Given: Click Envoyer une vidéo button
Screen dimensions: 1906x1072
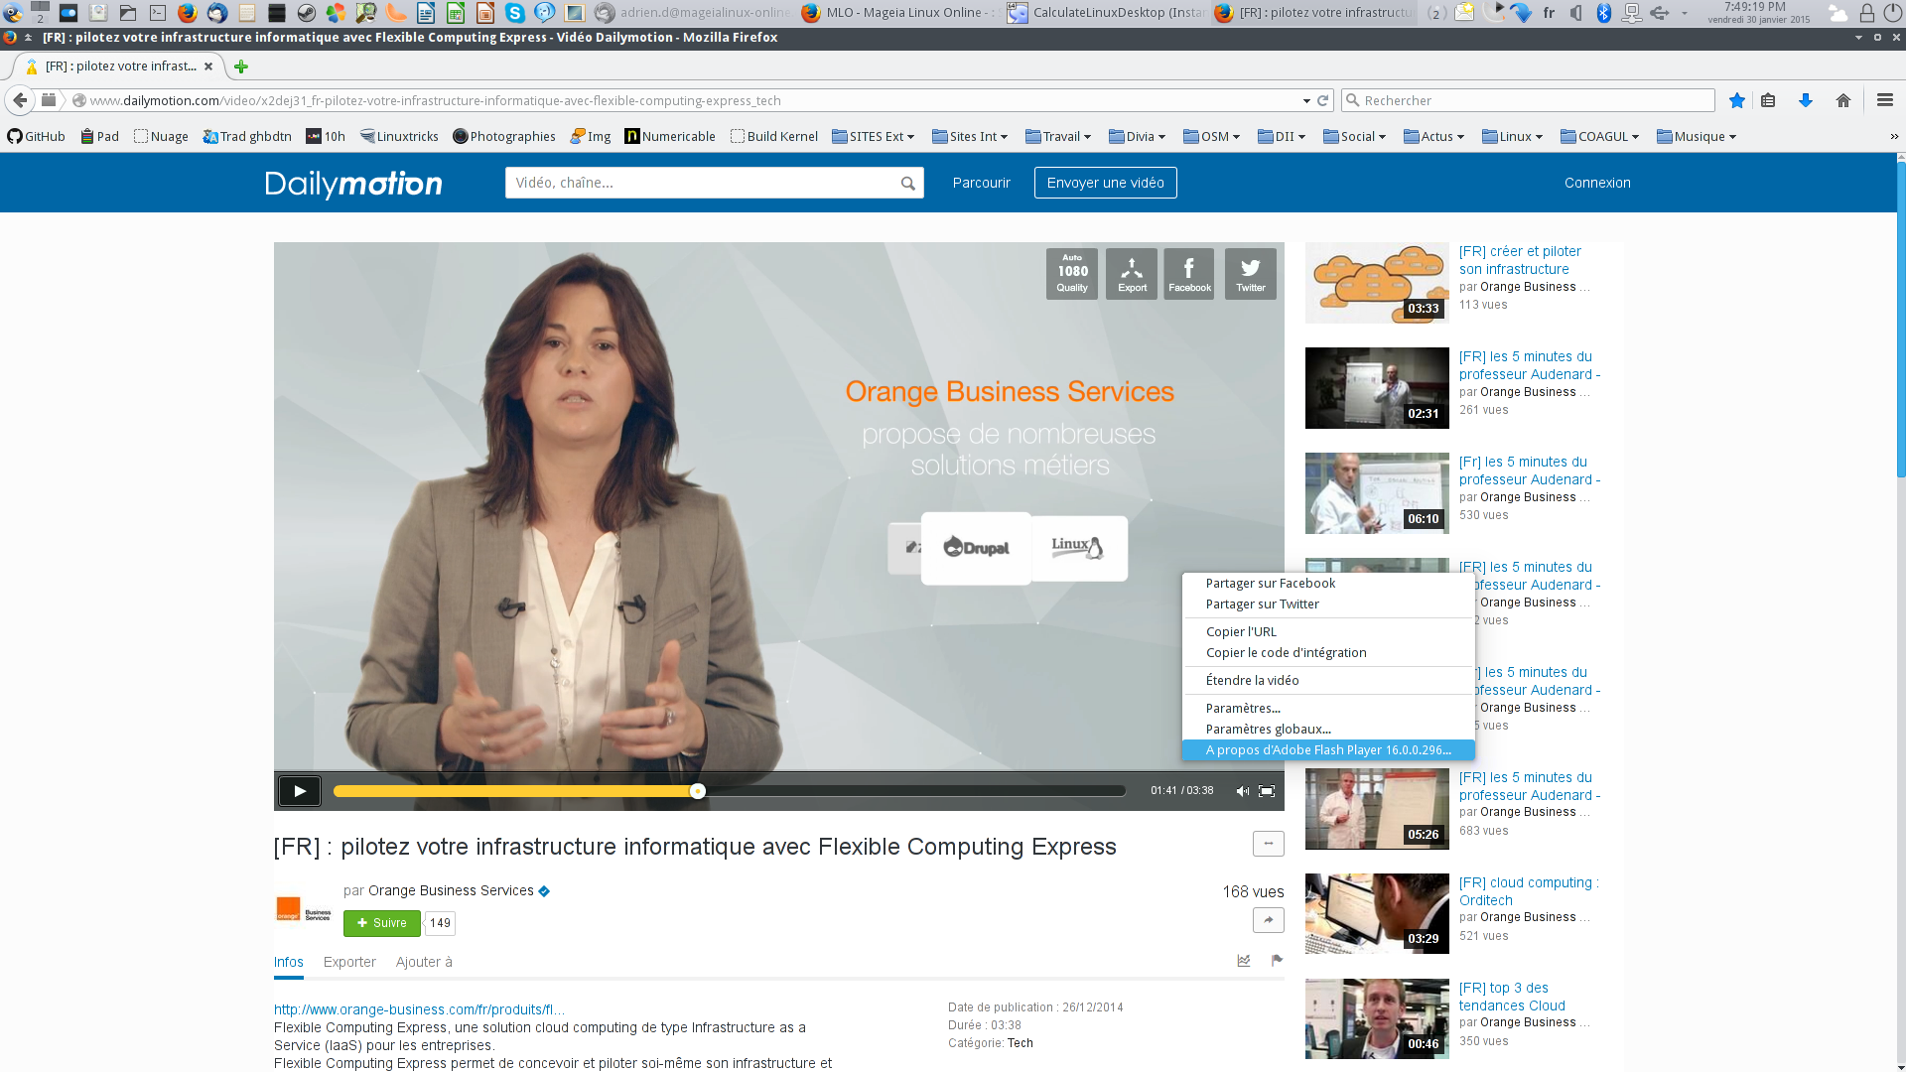Looking at the screenshot, I should click(1105, 183).
